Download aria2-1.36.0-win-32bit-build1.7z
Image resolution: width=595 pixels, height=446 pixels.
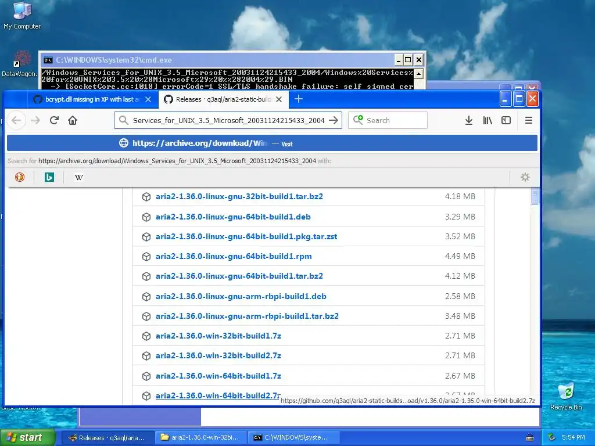(x=218, y=336)
